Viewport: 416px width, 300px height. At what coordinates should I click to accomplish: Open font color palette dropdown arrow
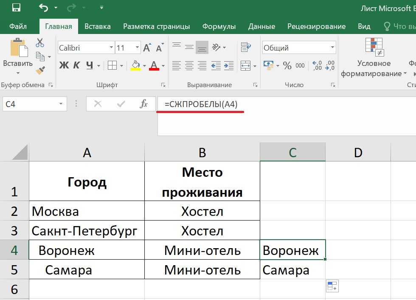coord(163,66)
